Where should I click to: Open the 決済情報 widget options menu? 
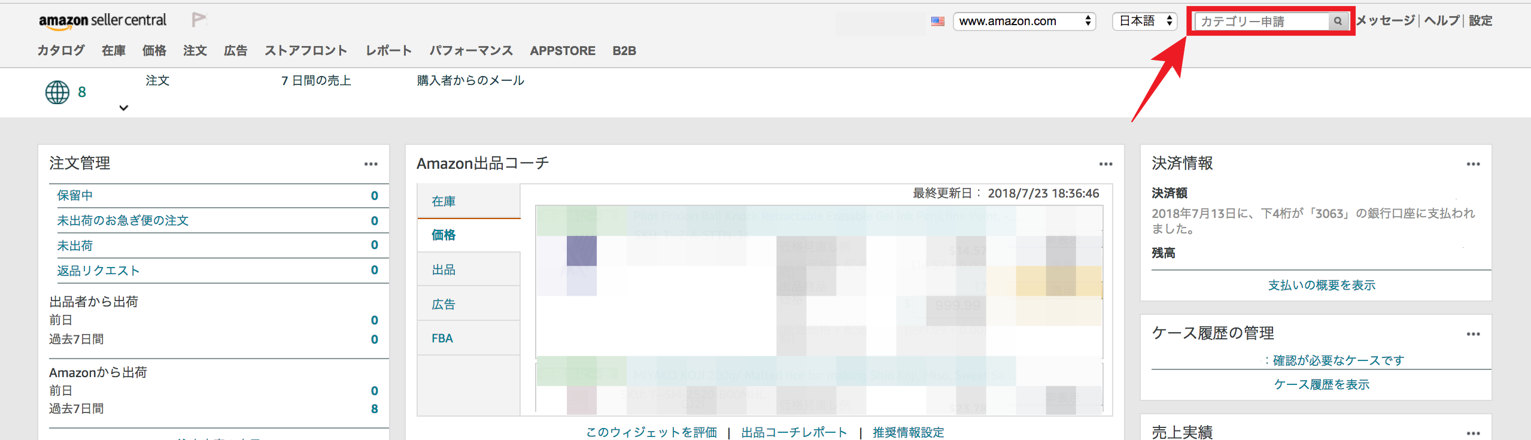[x=1473, y=164]
